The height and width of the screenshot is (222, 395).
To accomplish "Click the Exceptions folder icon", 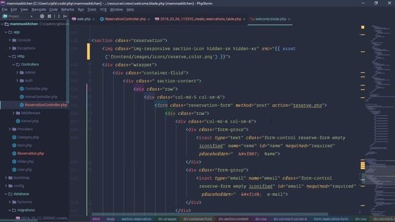I will pyautogui.click(x=14, y=48).
